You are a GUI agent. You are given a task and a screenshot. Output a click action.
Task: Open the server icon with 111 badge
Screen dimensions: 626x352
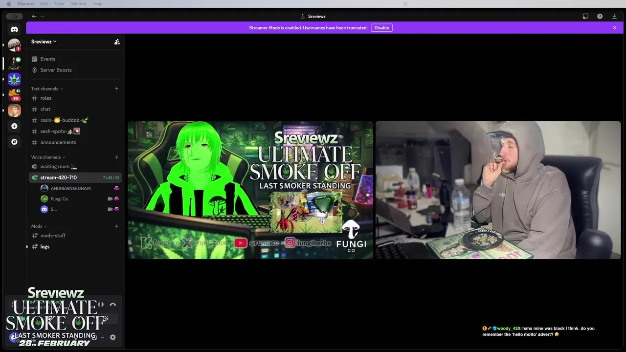14,94
